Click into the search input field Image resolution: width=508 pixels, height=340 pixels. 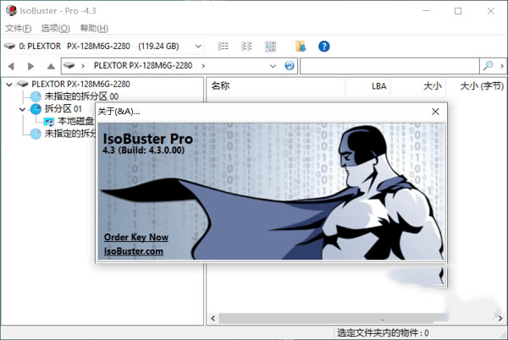389,66
